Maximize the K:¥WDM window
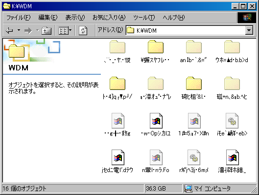This screenshot has height=195, width=259. tap(243, 6)
